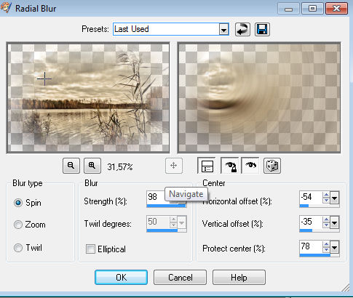This screenshot has width=353, height=298.
Task: Expand the Horizontal offset slider dropdown
Action: (334, 198)
